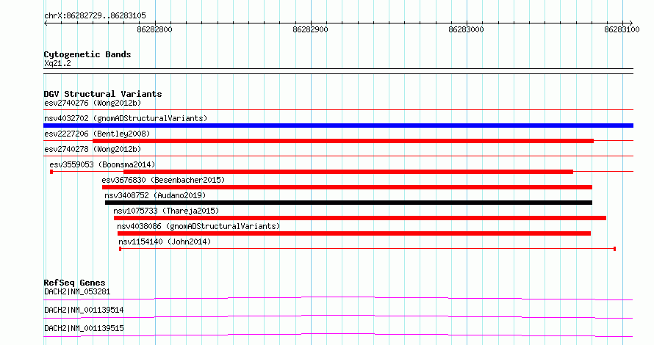This screenshot has width=654, height=345.
Task: Open DACH2|NM_001139514 gene label
Action: point(84,310)
